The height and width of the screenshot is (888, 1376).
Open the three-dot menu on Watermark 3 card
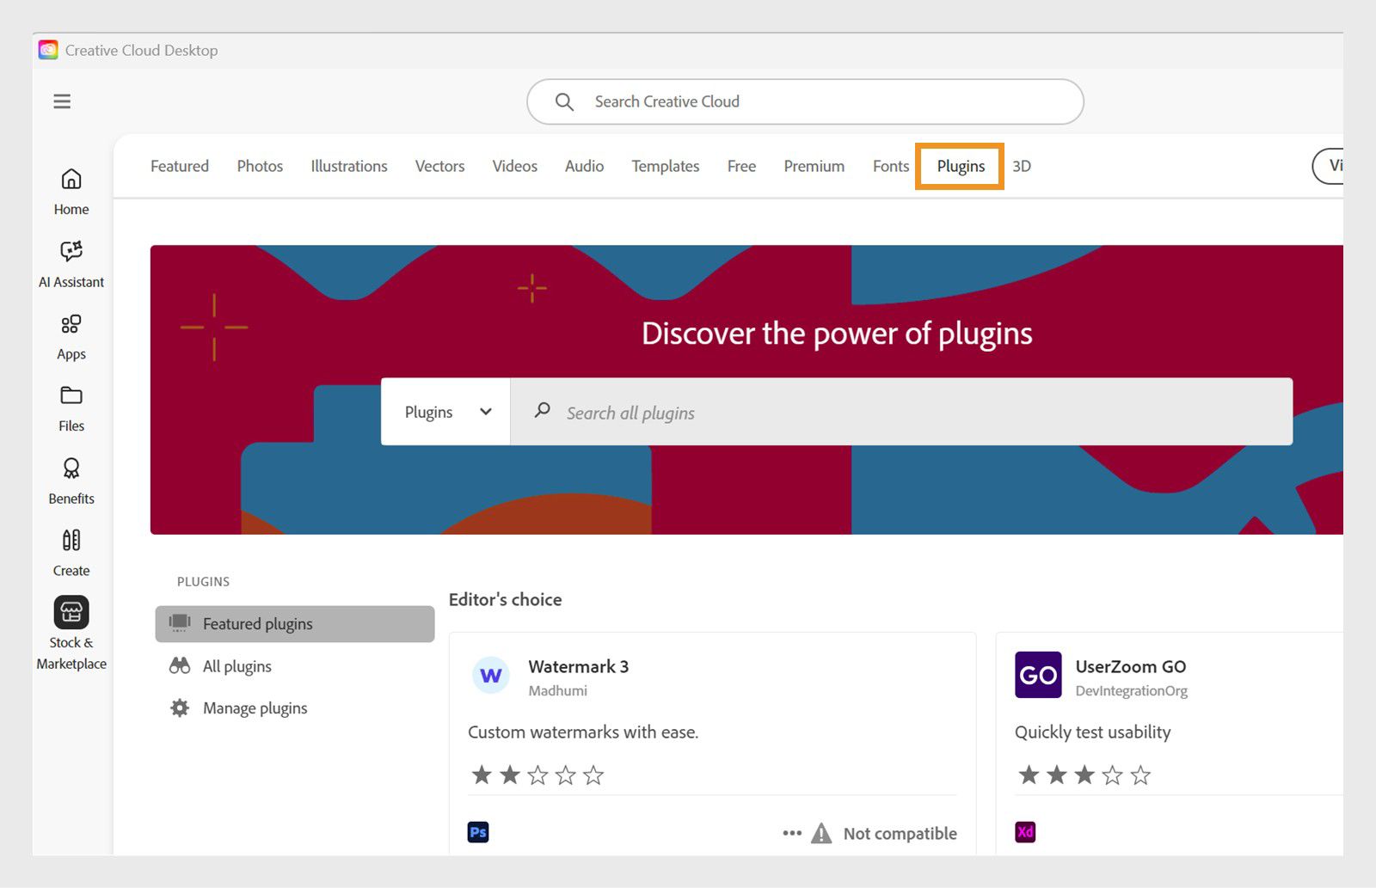792,833
